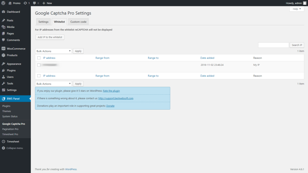The height and width of the screenshot is (173, 308).
Task: Click the Collapse menu arrow icon
Action: point(4,148)
